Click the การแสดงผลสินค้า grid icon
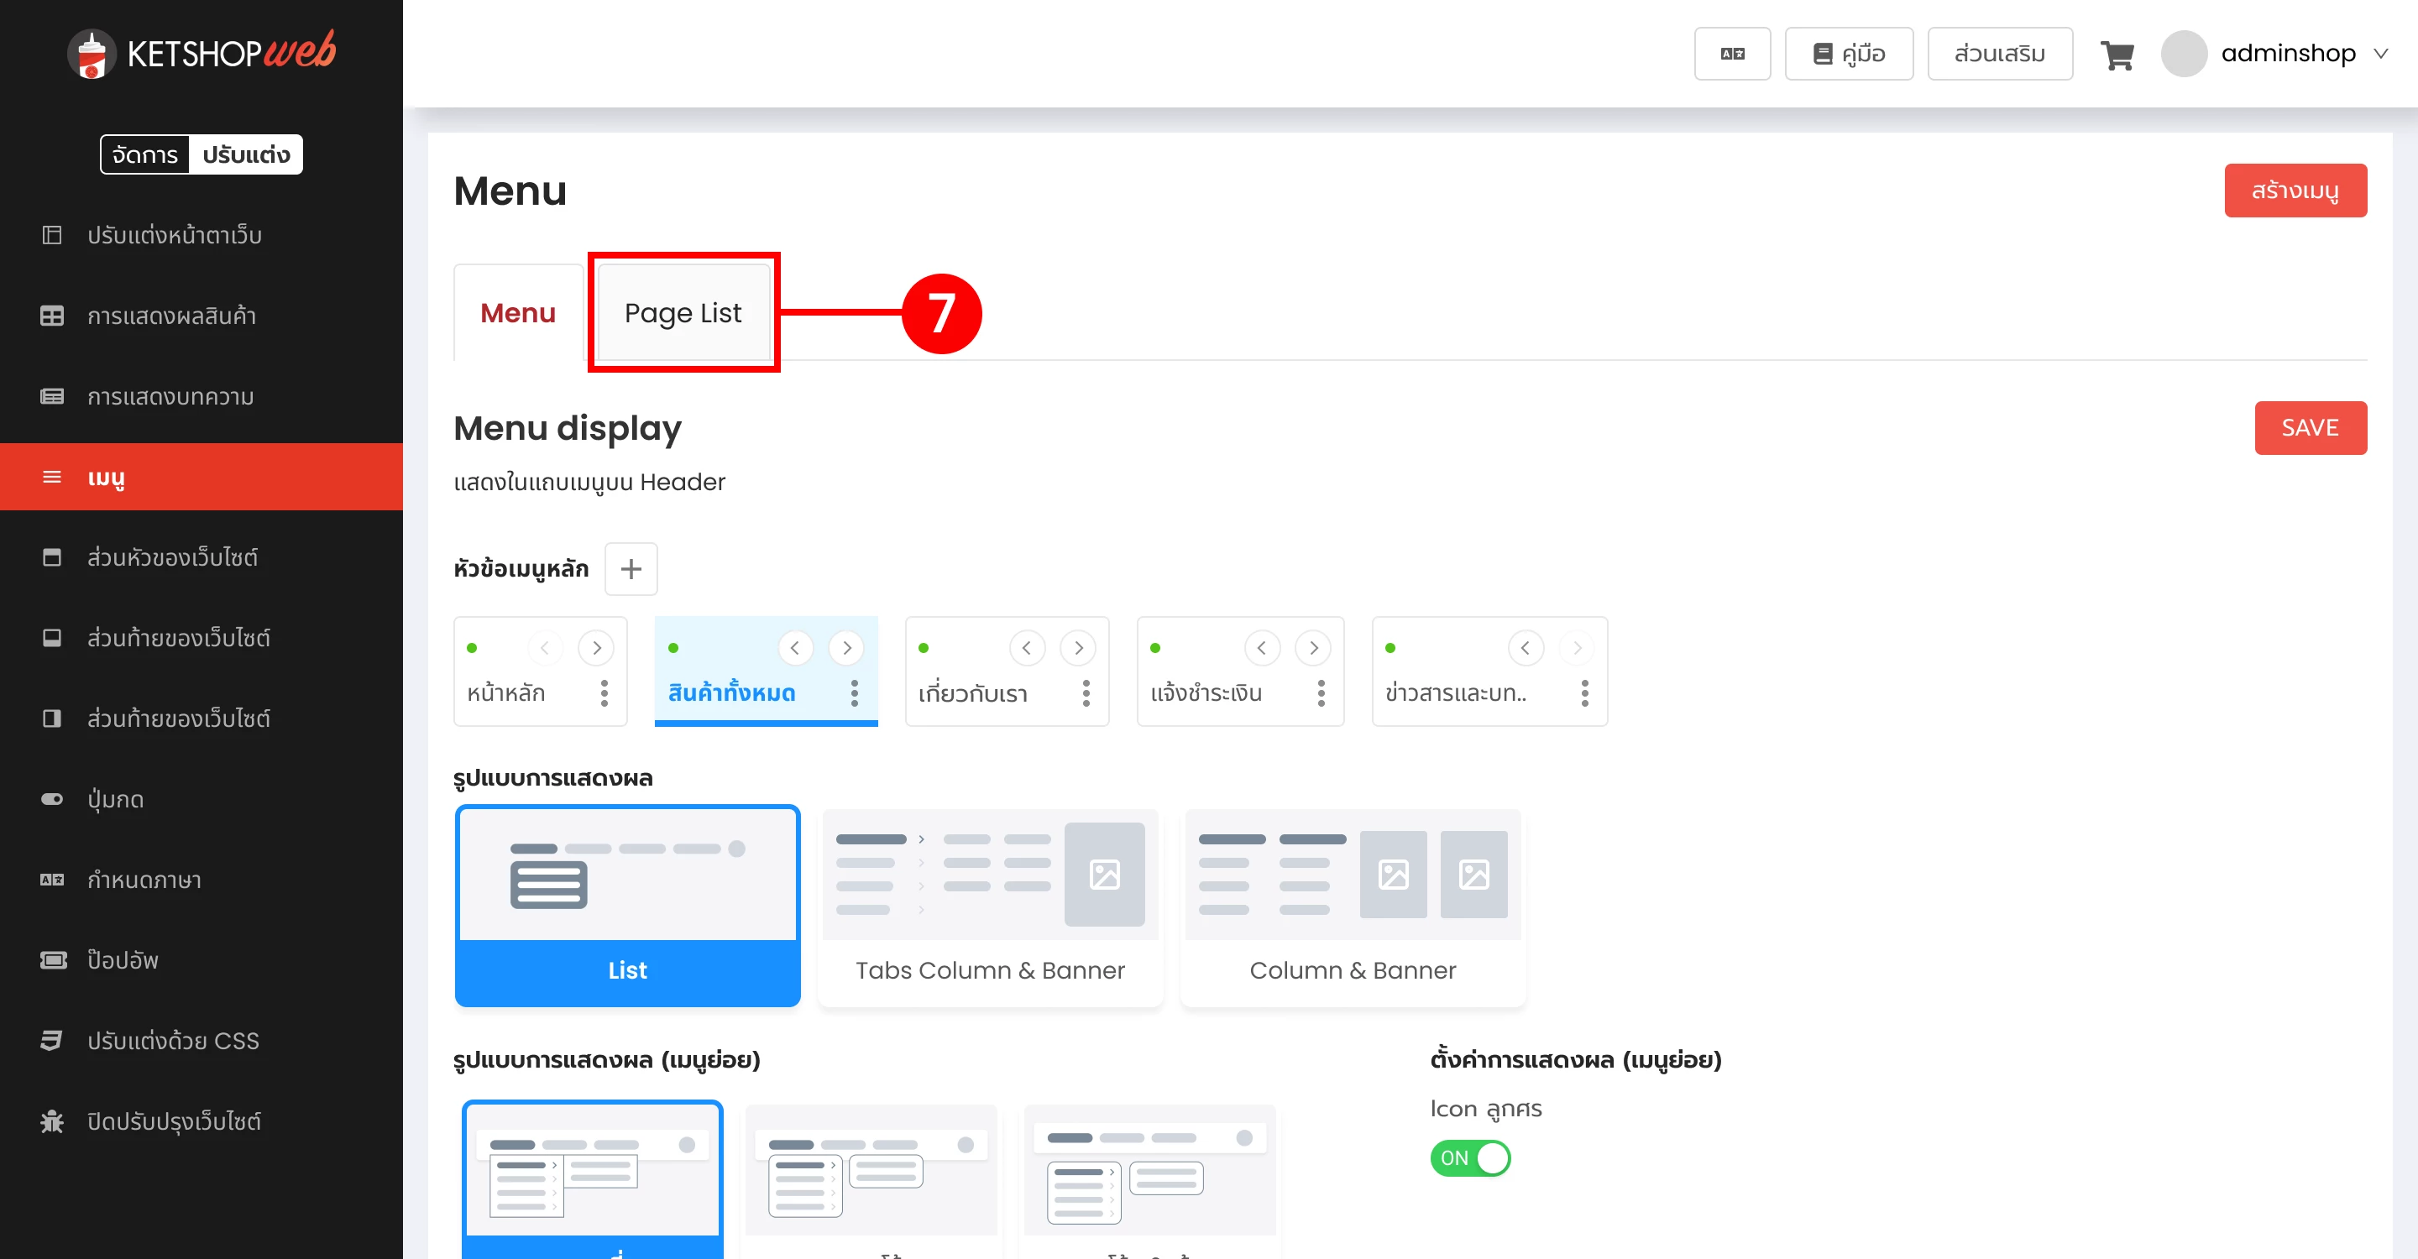This screenshot has width=2418, height=1259. (x=51, y=316)
